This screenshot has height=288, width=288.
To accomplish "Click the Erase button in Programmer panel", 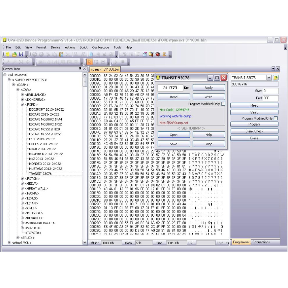I will [254, 138].
